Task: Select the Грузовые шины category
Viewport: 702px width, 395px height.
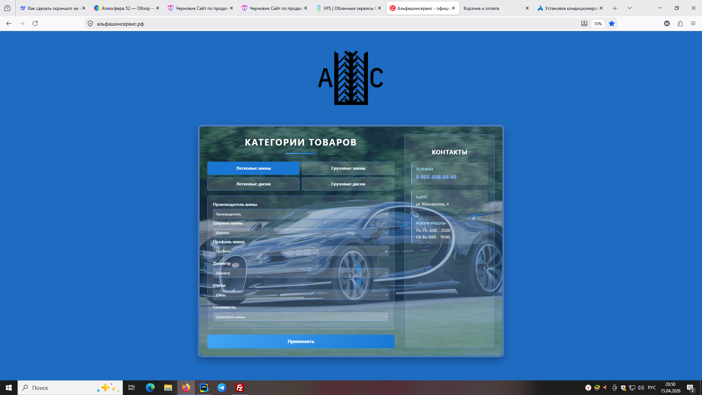Action: point(348,168)
